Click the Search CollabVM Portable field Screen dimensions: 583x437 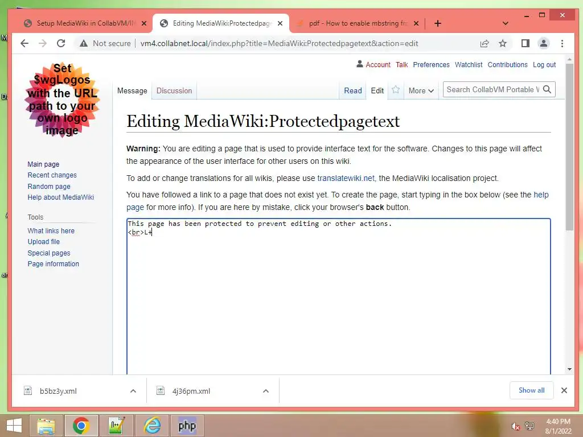[492, 89]
